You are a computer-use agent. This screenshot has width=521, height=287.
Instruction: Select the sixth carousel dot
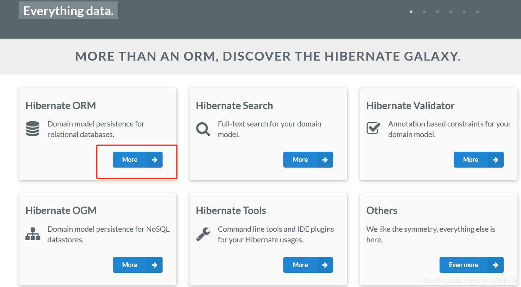pyautogui.click(x=477, y=12)
